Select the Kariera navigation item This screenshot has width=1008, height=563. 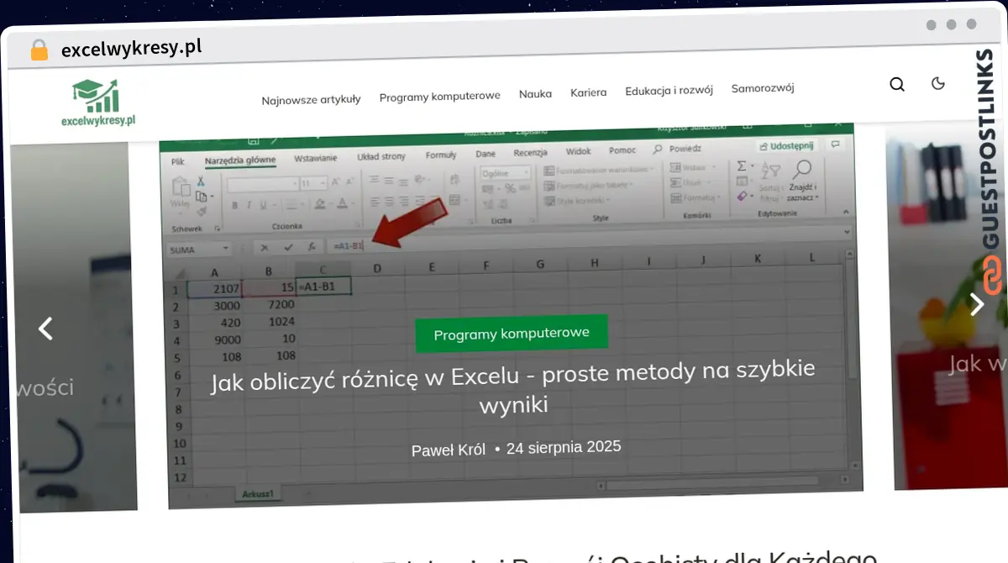(588, 92)
